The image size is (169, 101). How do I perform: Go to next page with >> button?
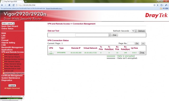click(x=143, y=43)
